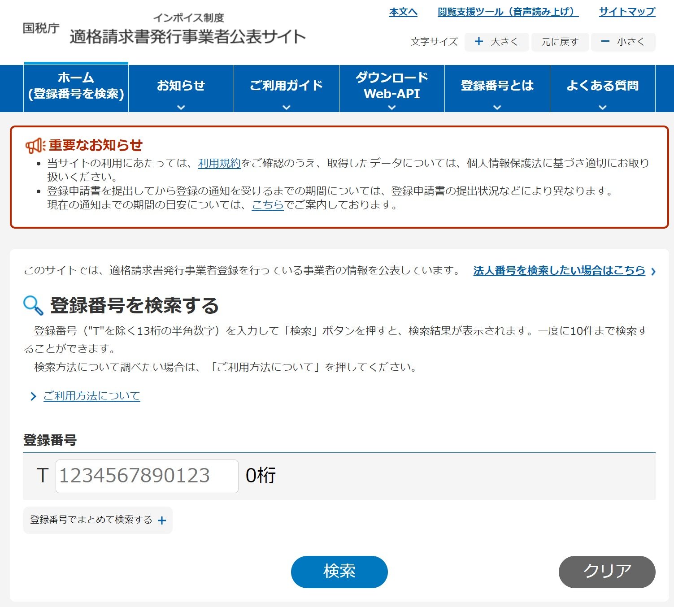The height and width of the screenshot is (607, 674).
Task: Reset text size with 元に戻す
Action: (560, 42)
